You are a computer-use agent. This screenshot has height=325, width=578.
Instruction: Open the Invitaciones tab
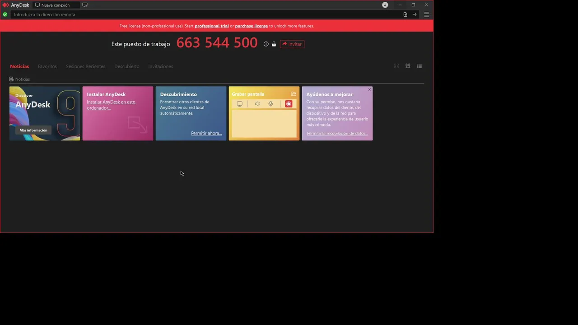[x=161, y=66]
